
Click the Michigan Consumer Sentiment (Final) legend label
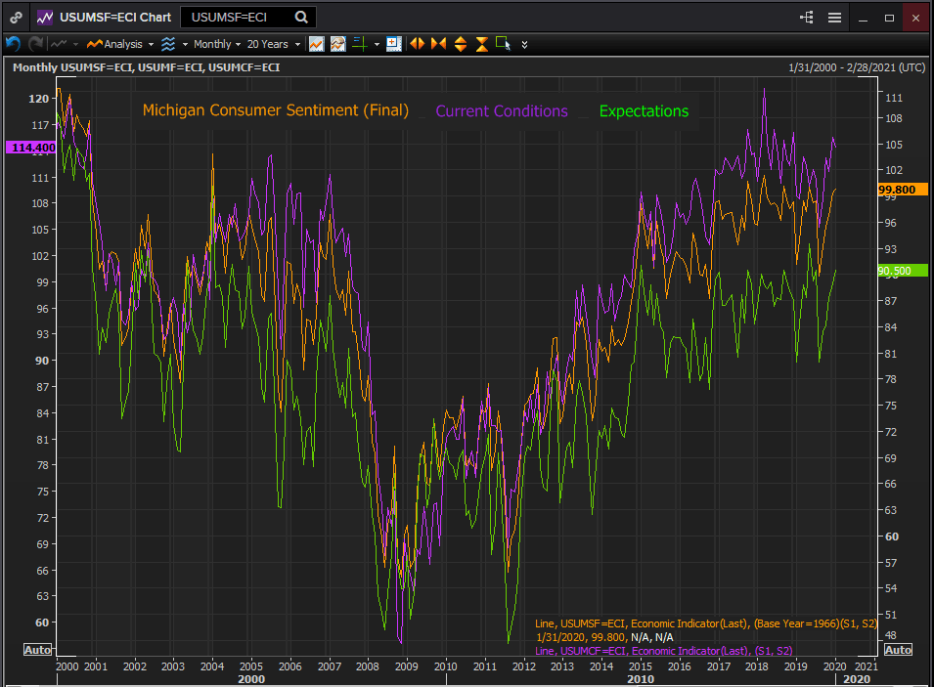(276, 110)
